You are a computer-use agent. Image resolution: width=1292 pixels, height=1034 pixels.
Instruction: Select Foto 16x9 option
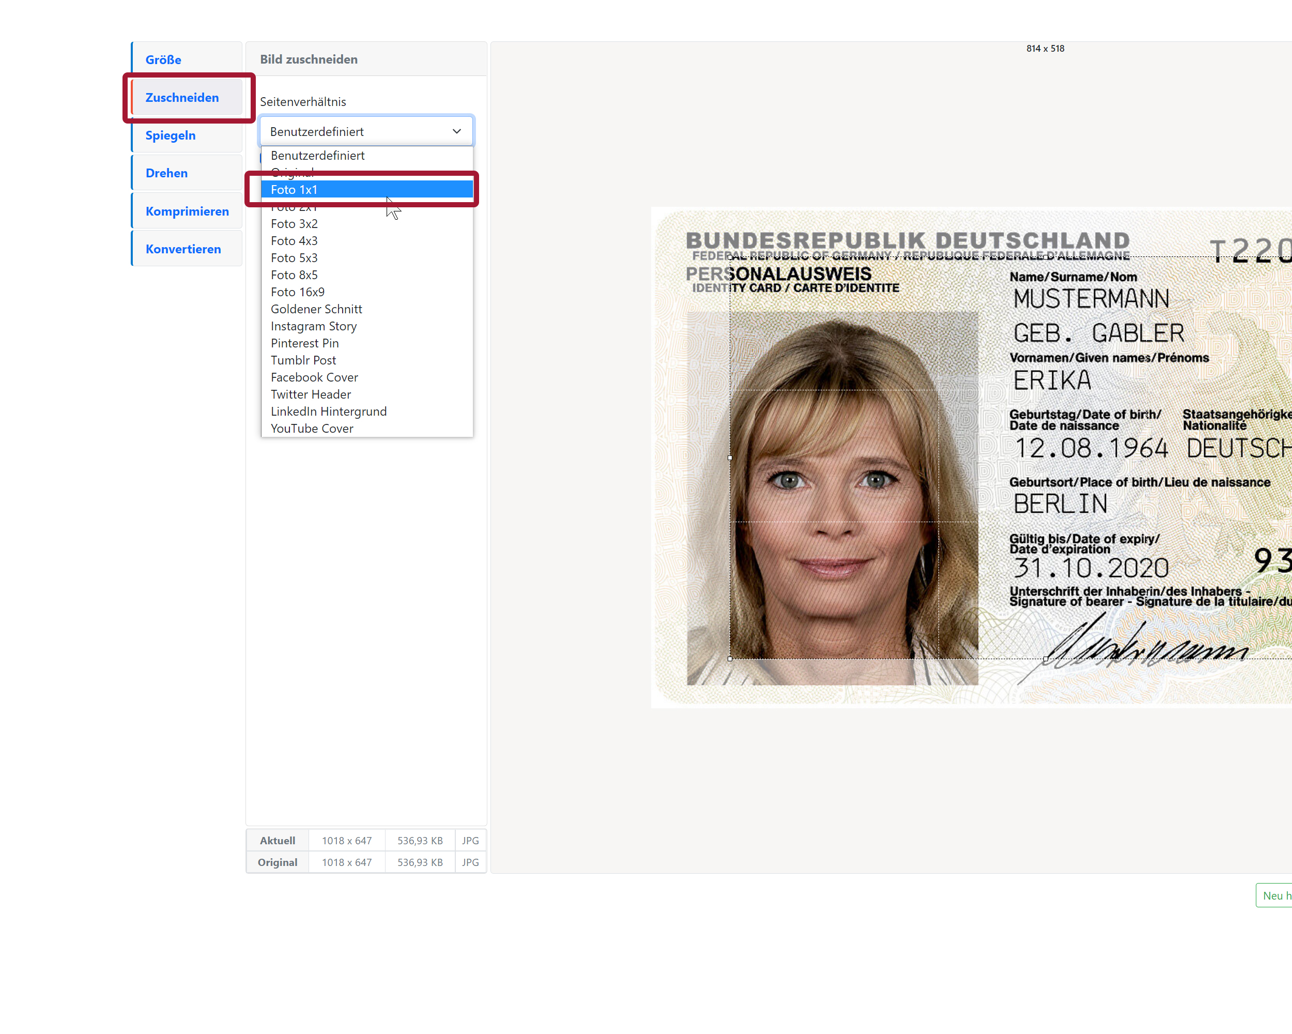click(297, 293)
